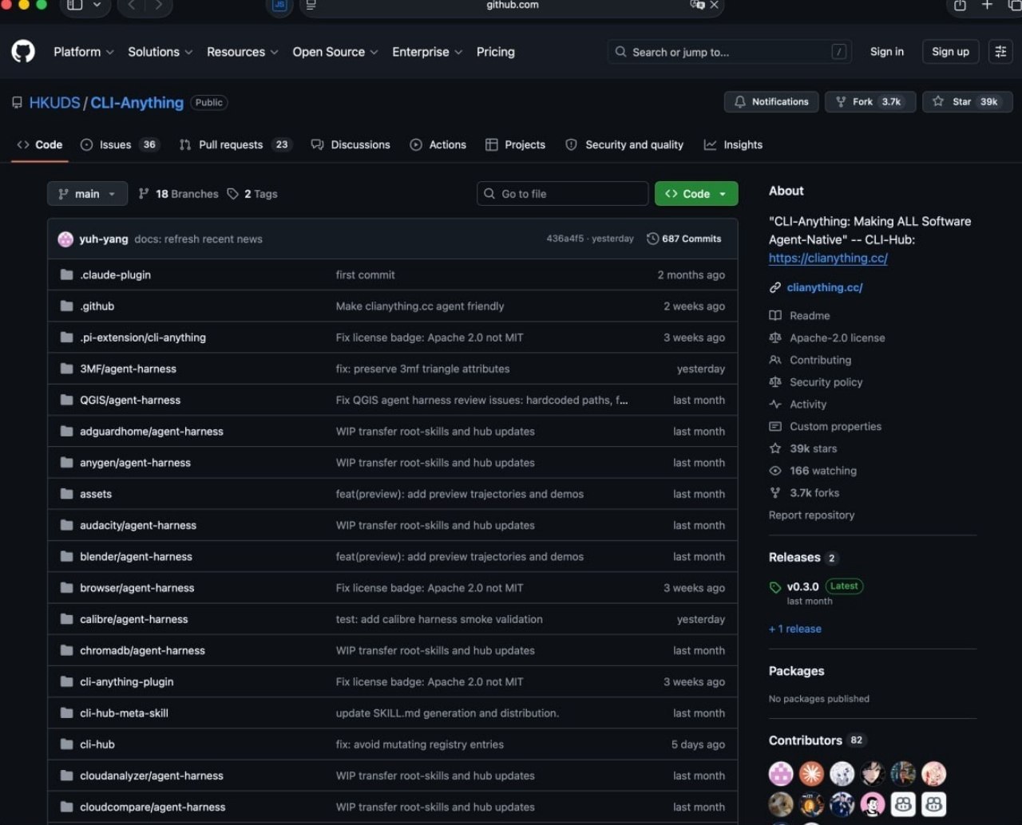Click the tag icon beside 2 Tags
The width and height of the screenshot is (1022, 825).
(x=233, y=194)
